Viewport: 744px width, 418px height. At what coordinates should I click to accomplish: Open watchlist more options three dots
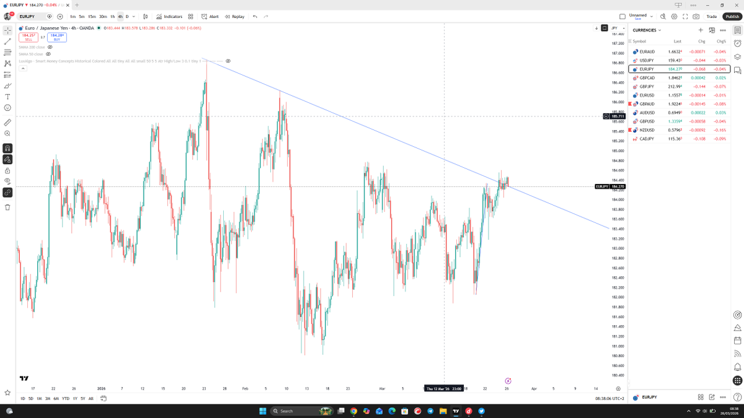click(x=724, y=30)
